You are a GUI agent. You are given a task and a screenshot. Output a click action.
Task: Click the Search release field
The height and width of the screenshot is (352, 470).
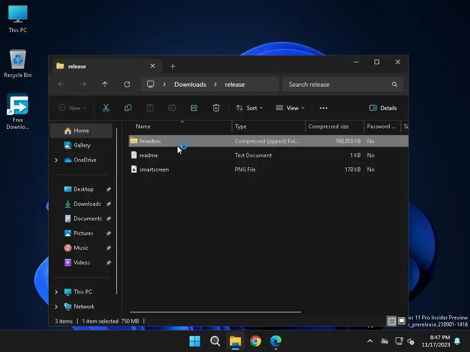click(x=342, y=84)
